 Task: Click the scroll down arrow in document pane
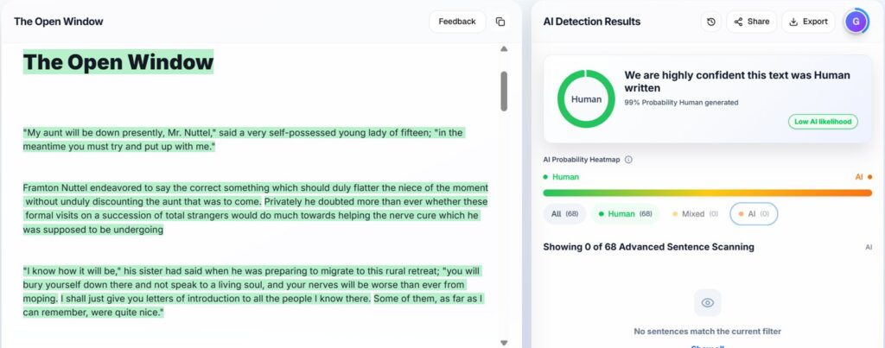504,342
